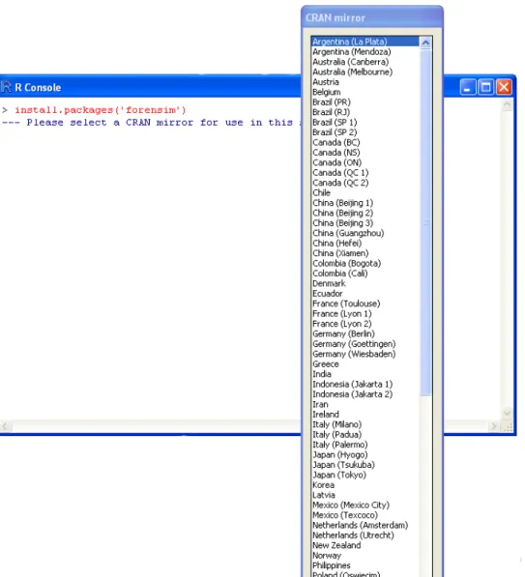Image resolution: width=525 pixels, height=577 pixels.
Task: Select China (Hefei) mirror
Action: point(365,244)
